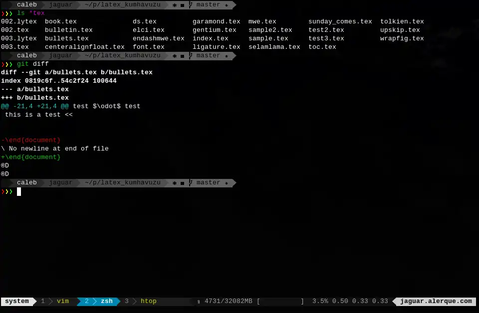Click file name upskip.tex
The image size is (479, 313).
pyautogui.click(x=400, y=30)
